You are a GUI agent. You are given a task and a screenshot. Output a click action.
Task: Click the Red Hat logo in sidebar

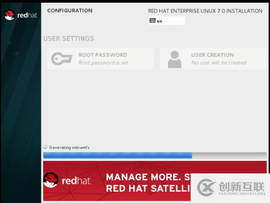click(21, 15)
